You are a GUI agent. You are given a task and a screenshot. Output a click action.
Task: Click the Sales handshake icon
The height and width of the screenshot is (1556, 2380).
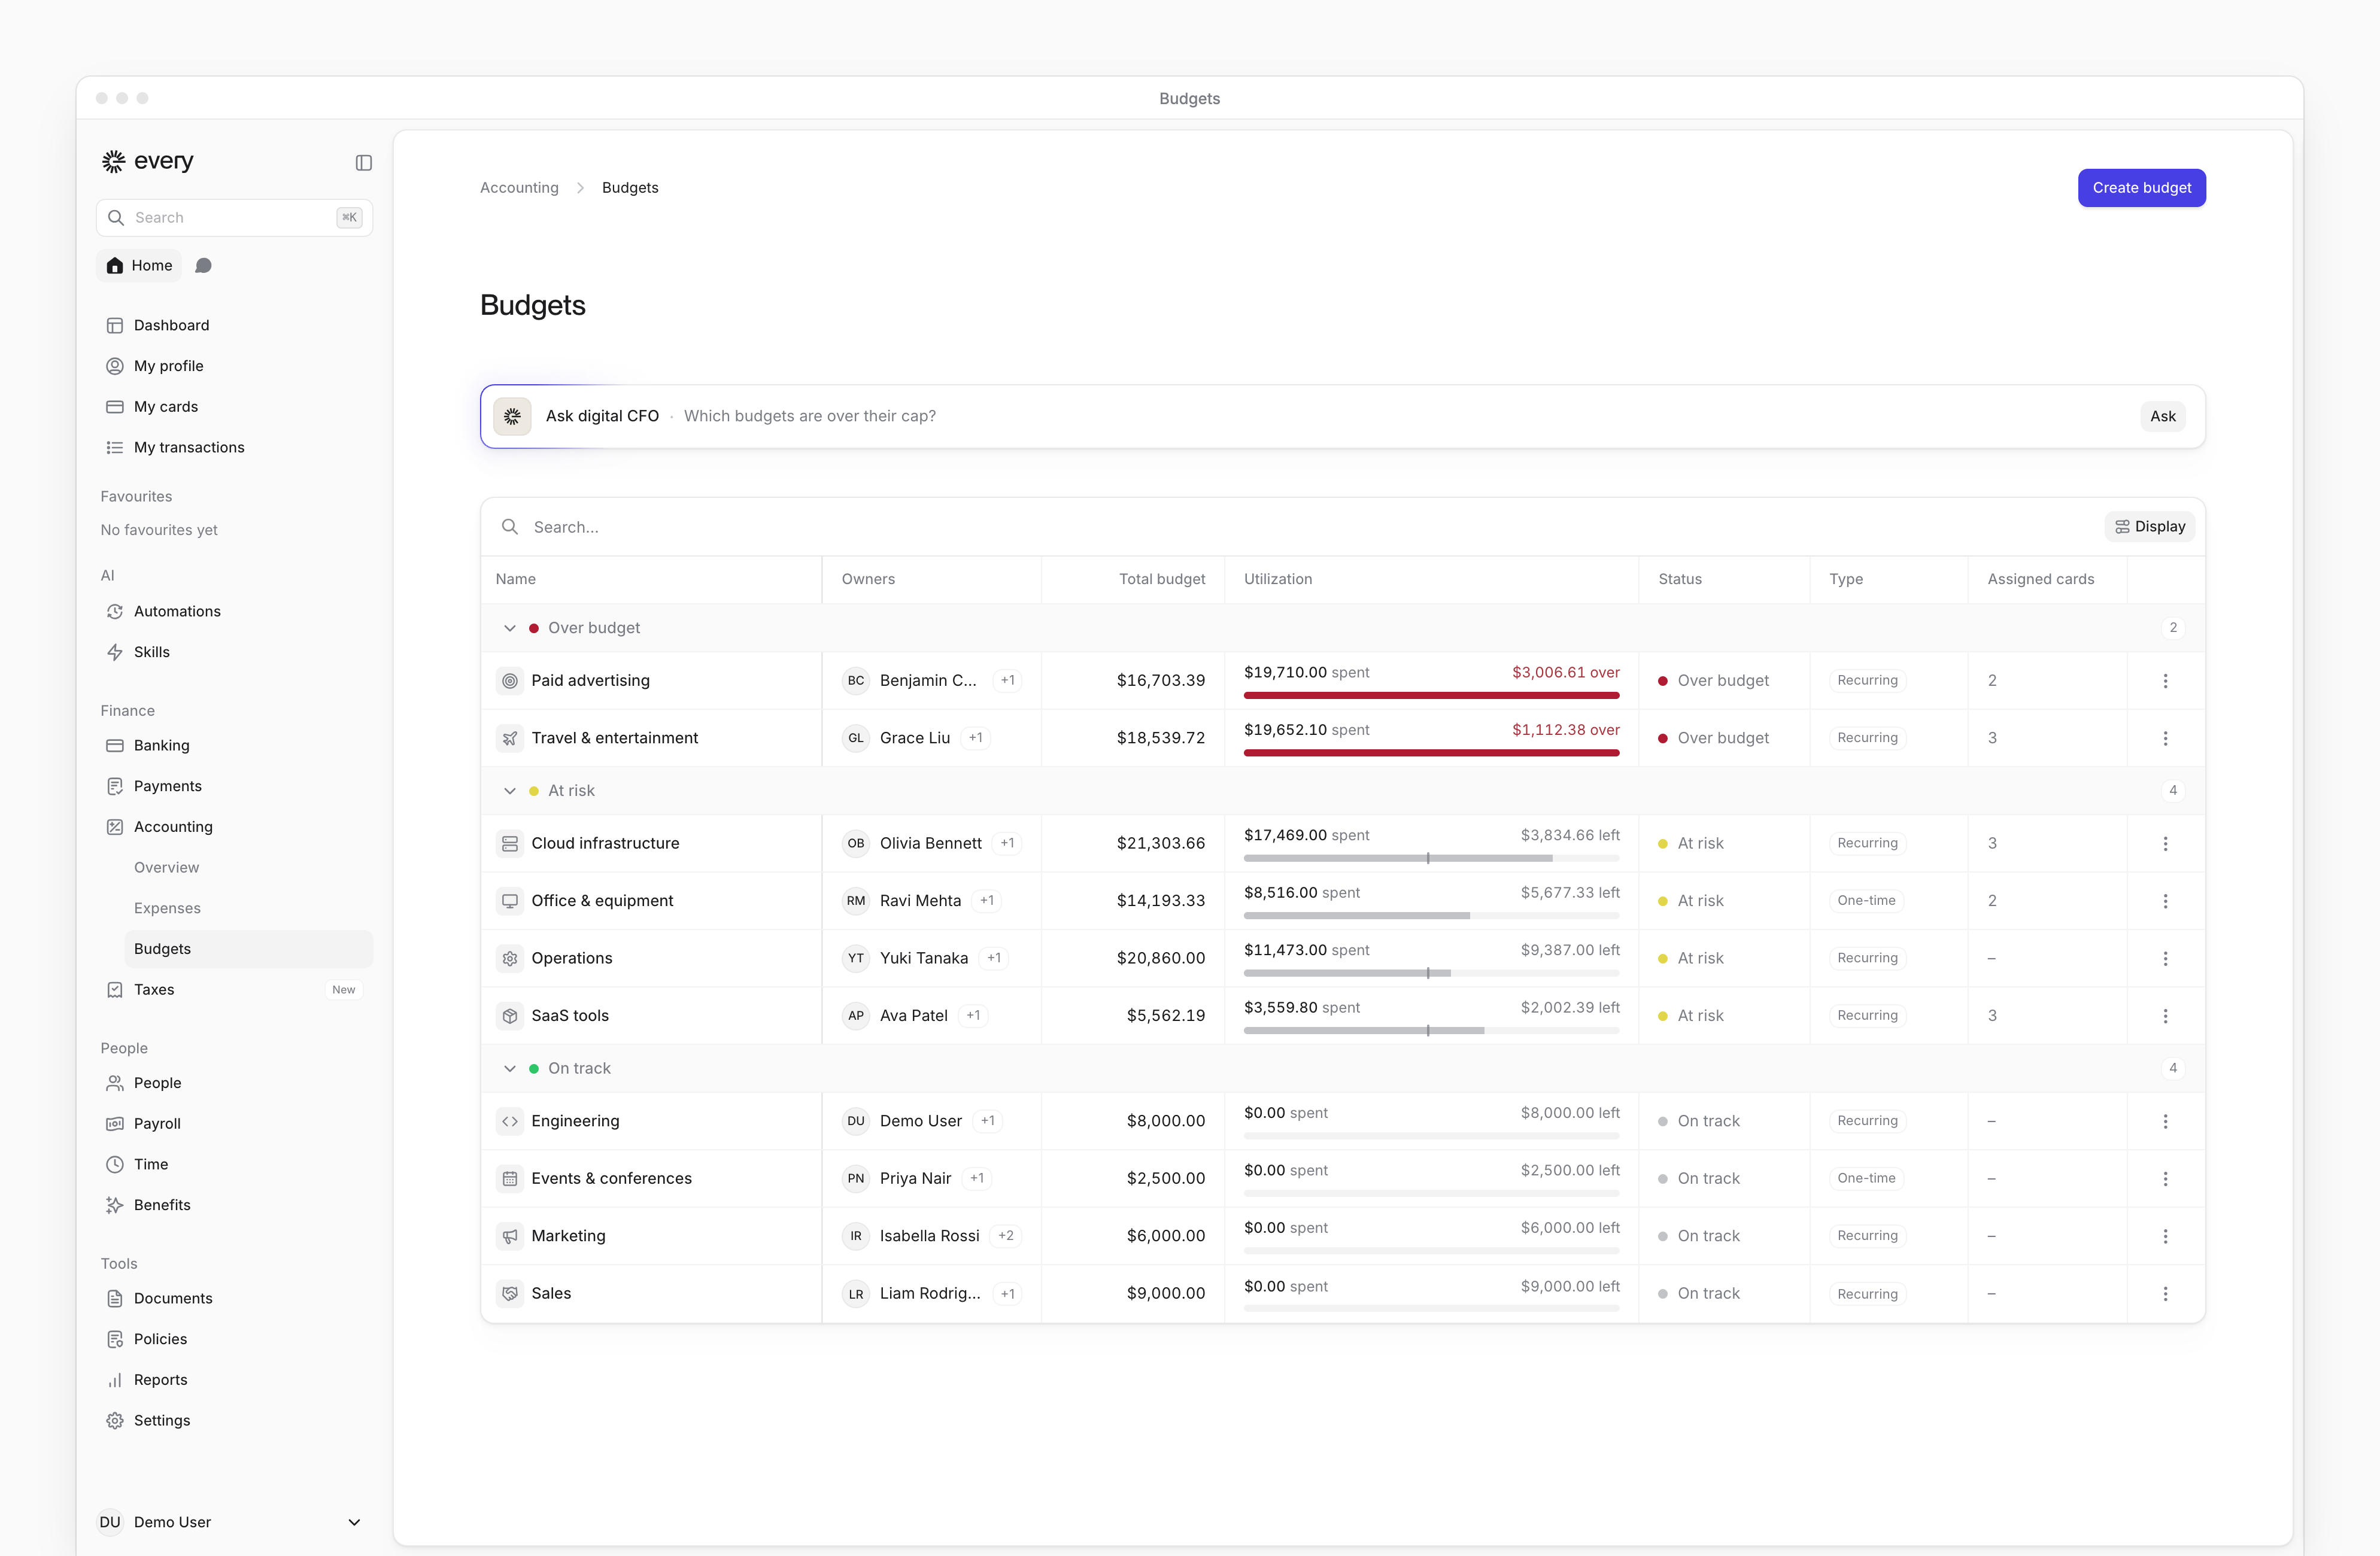510,1293
